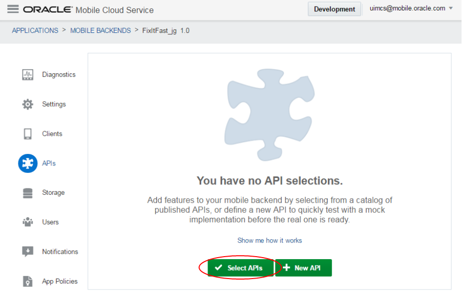Click the App Policies document icon

point(28,281)
